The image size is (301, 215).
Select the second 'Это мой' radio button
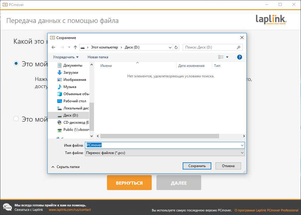click(x=16, y=119)
